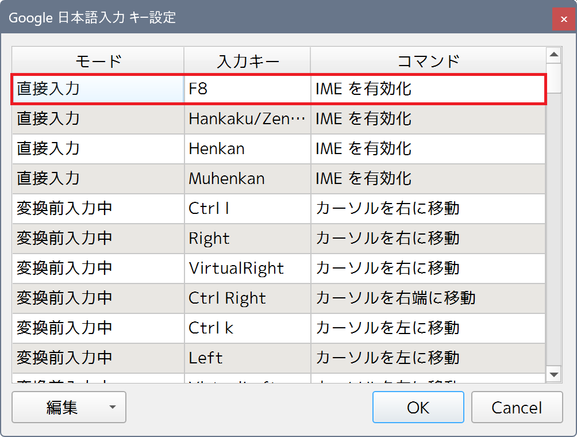Image resolution: width=577 pixels, height=437 pixels.
Task: Select the カーソルを右端に移動 command cell
Action: pos(428,298)
